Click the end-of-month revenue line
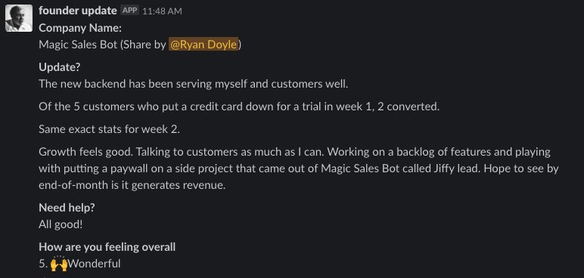This screenshot has height=278, width=584. (132, 185)
